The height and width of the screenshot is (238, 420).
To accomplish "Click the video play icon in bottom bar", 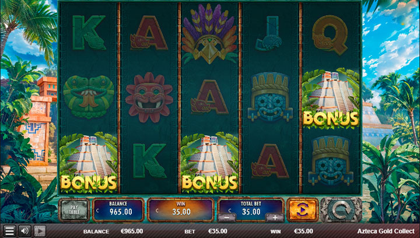I will [x=40, y=231].
